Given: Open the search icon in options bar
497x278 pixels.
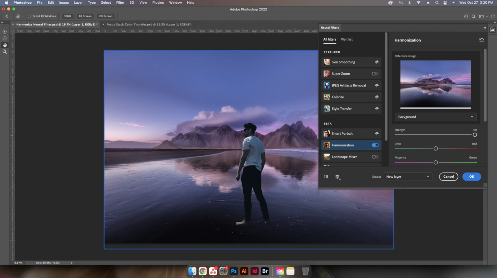Looking at the screenshot, I should click(473, 16).
